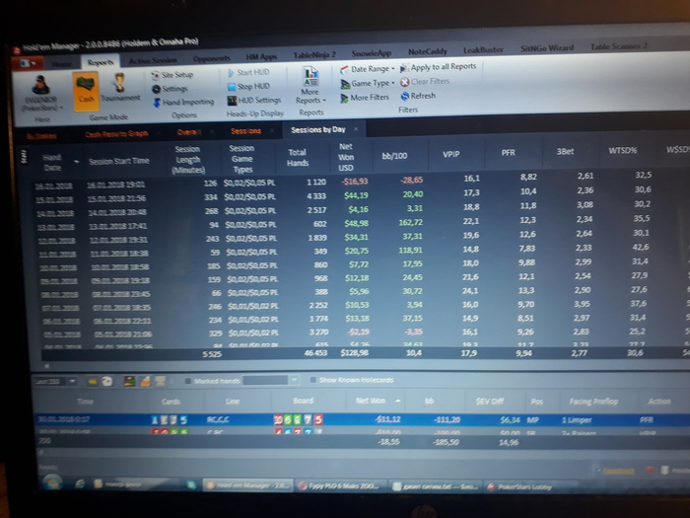Select session row starting 16.01.2018 19:01

pos(361,181)
